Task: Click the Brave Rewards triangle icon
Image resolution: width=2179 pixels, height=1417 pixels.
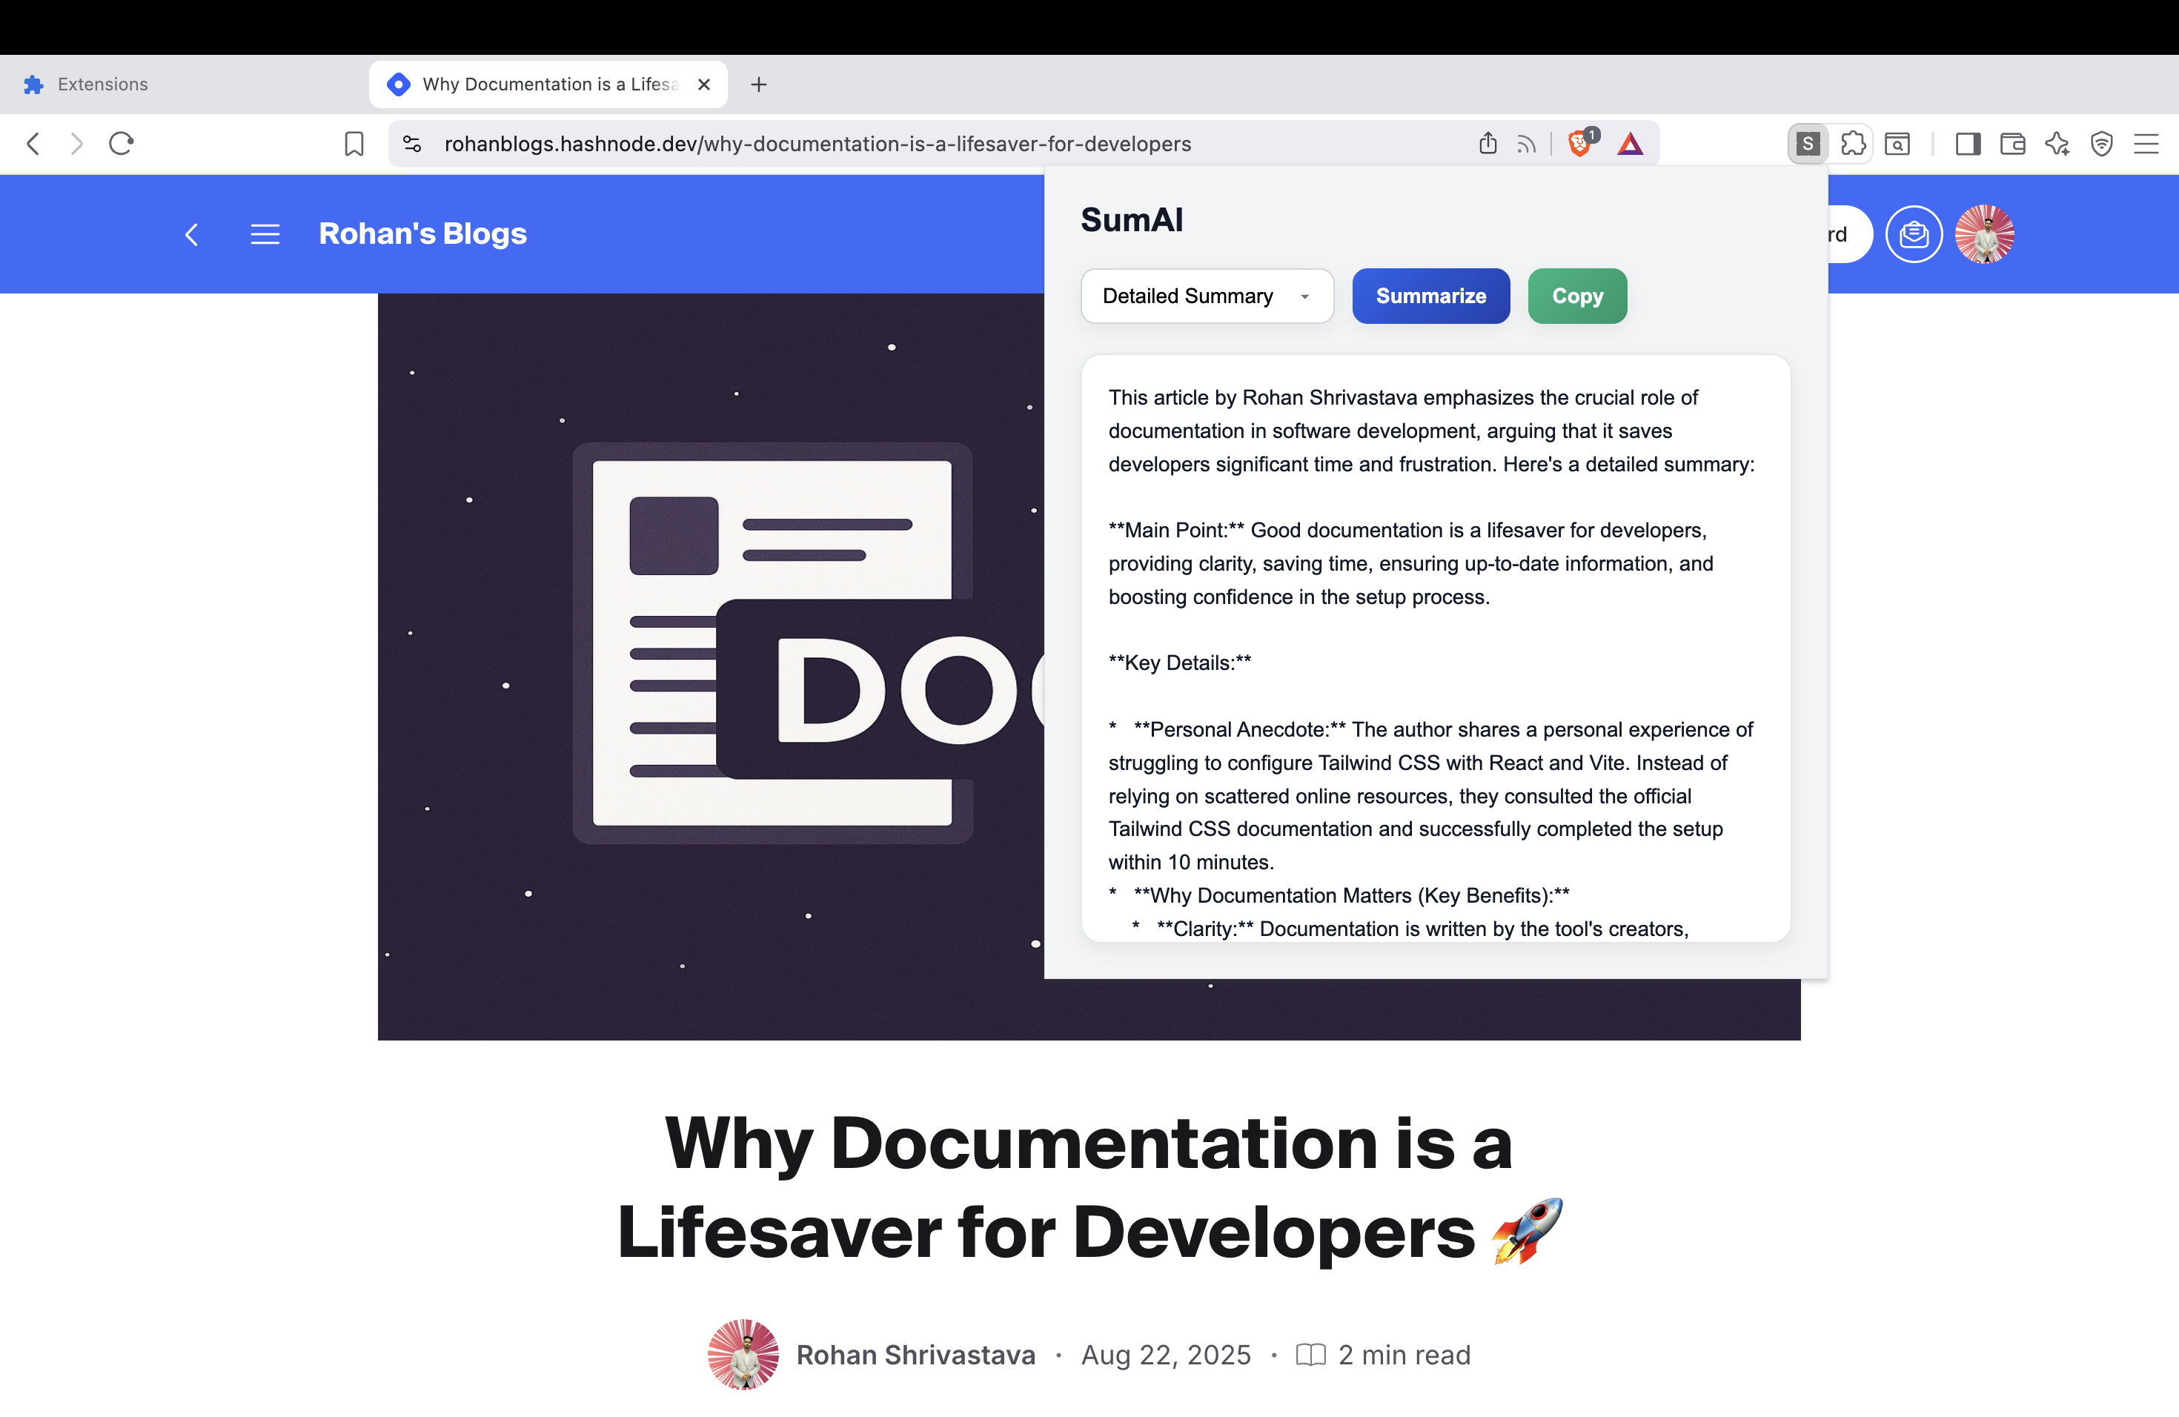Action: [1630, 144]
